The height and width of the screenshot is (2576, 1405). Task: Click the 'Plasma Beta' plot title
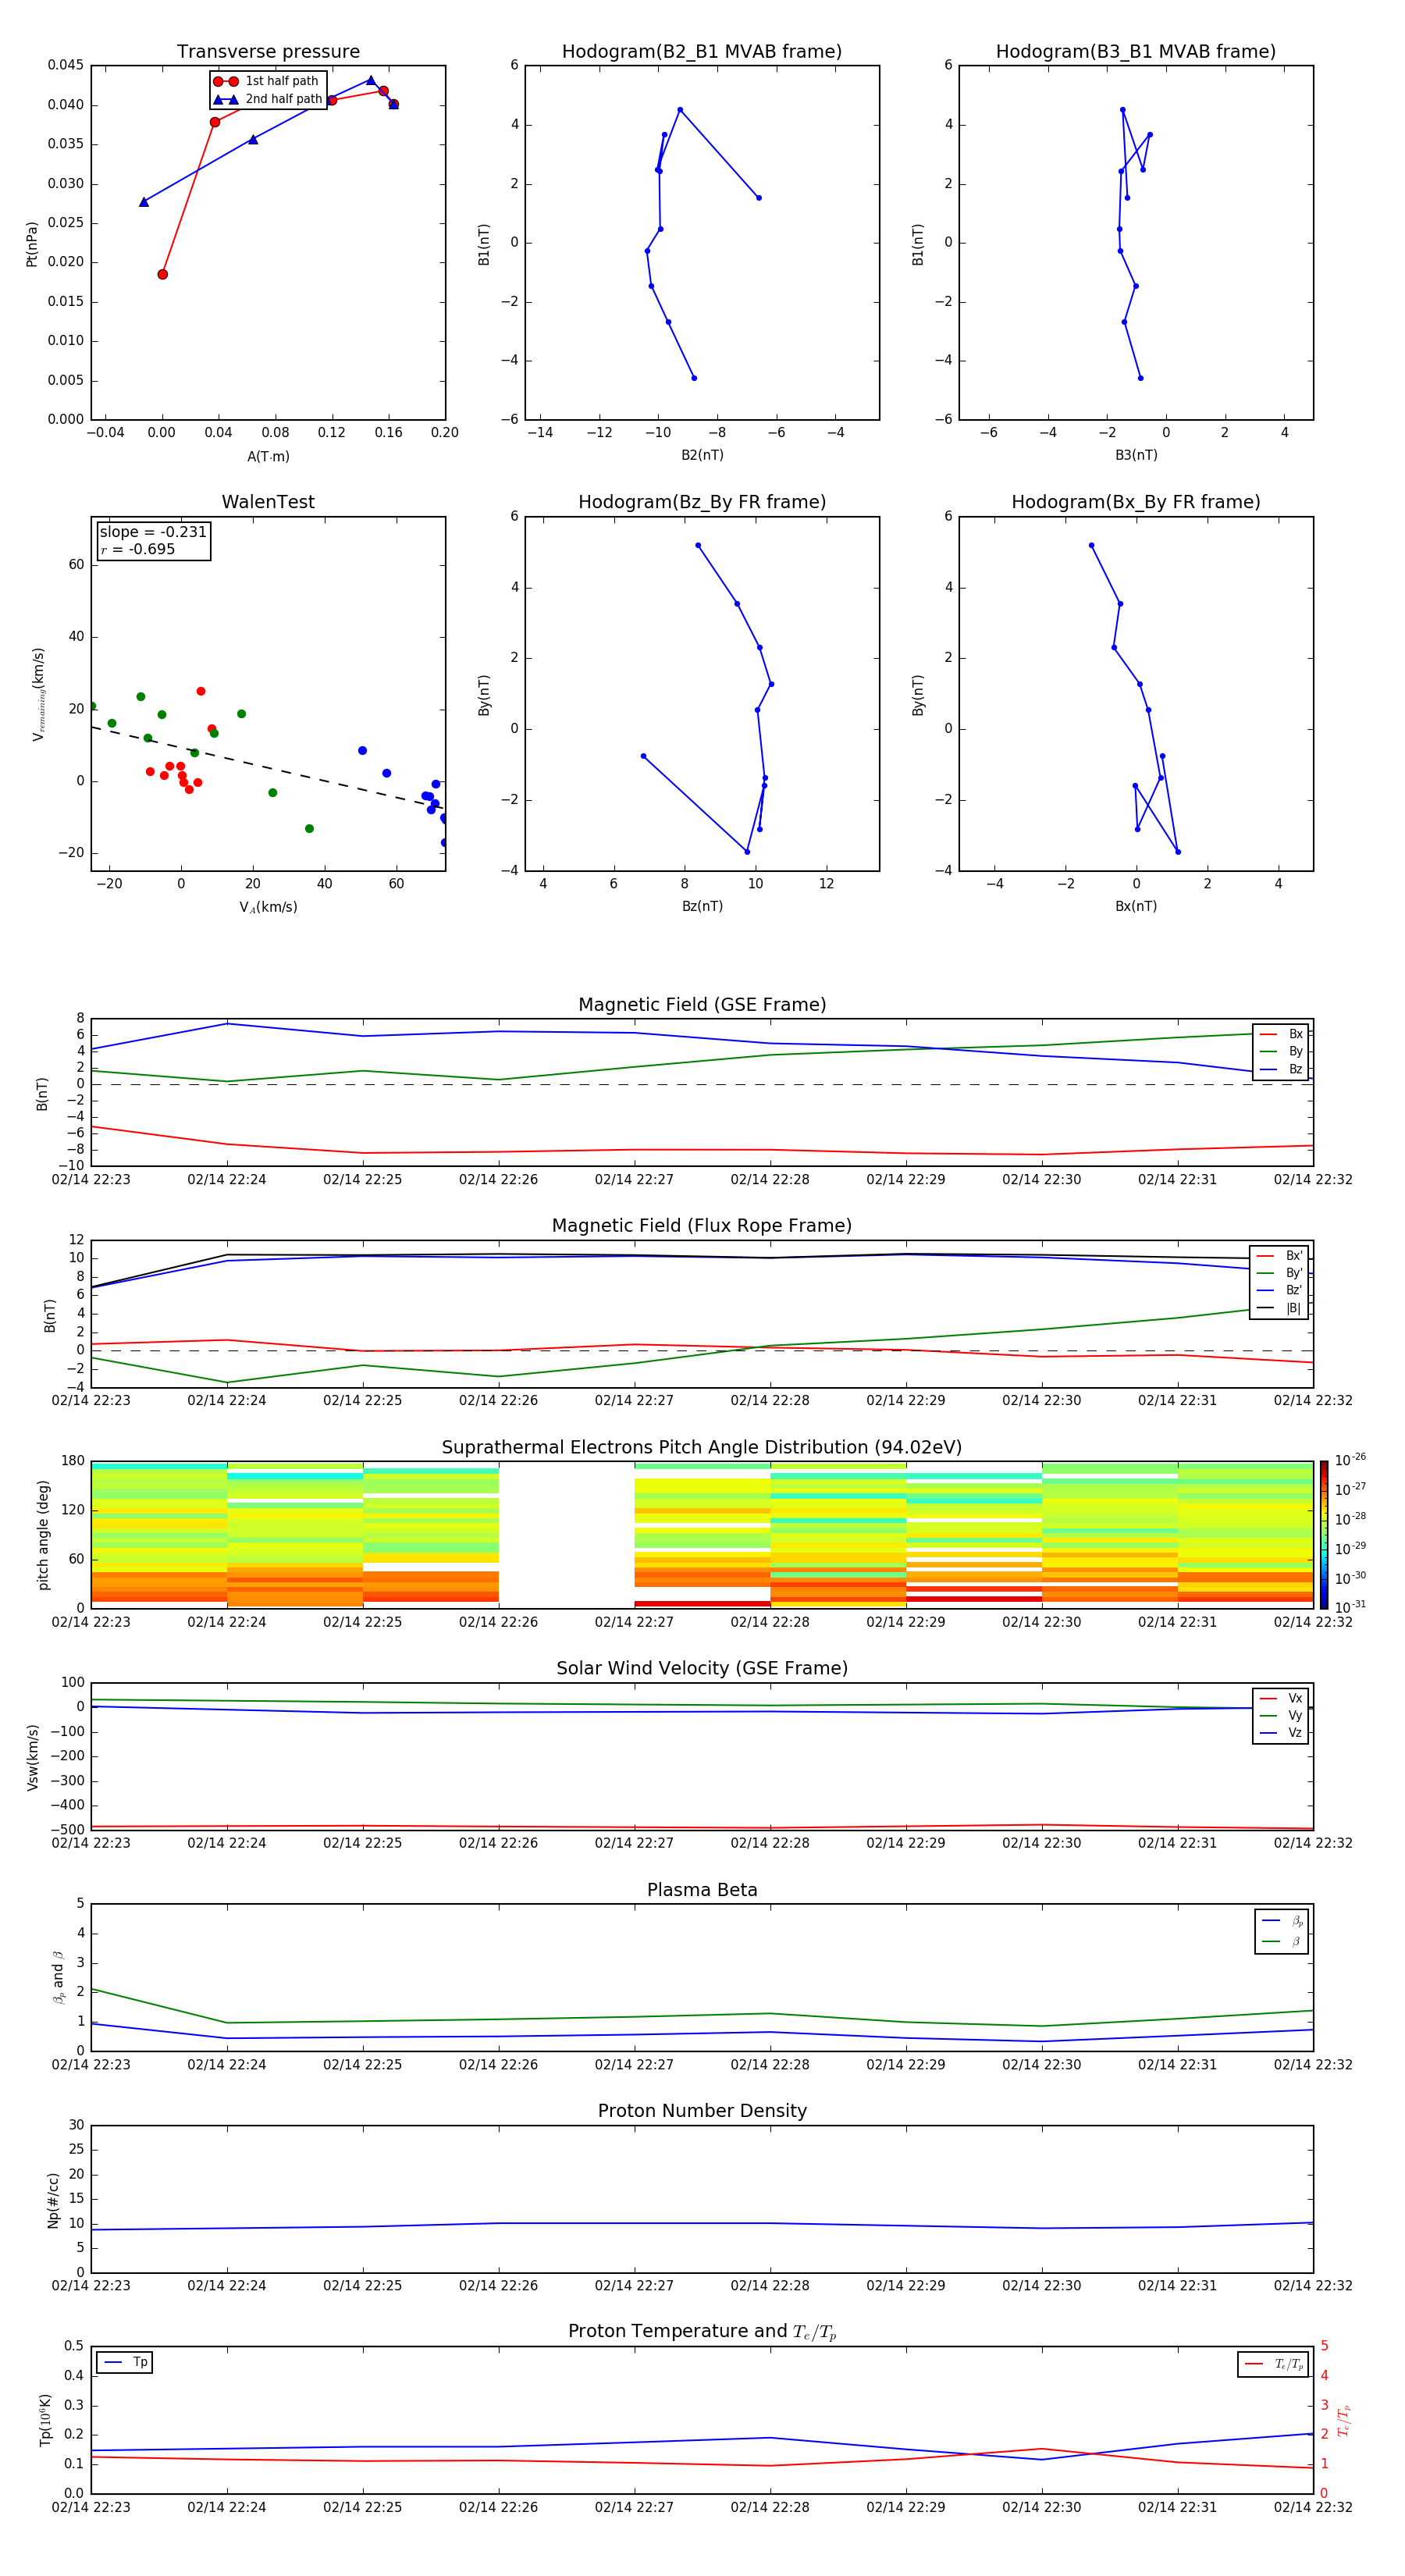click(702, 1891)
